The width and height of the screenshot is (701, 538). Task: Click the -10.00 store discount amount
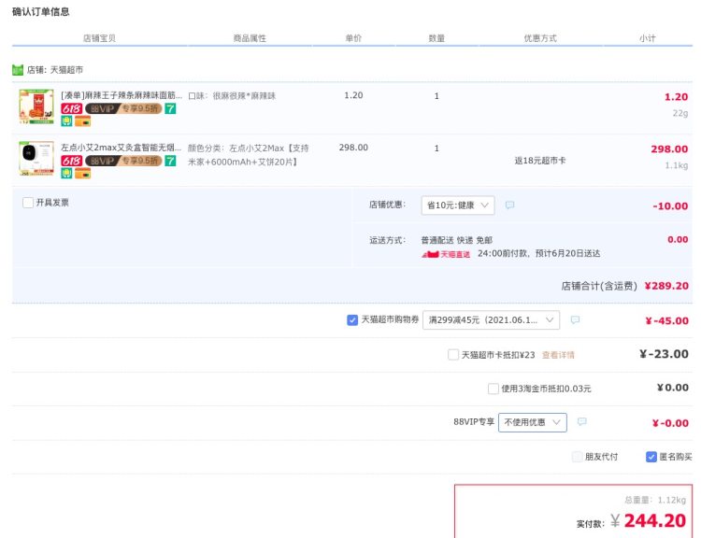[x=670, y=206]
